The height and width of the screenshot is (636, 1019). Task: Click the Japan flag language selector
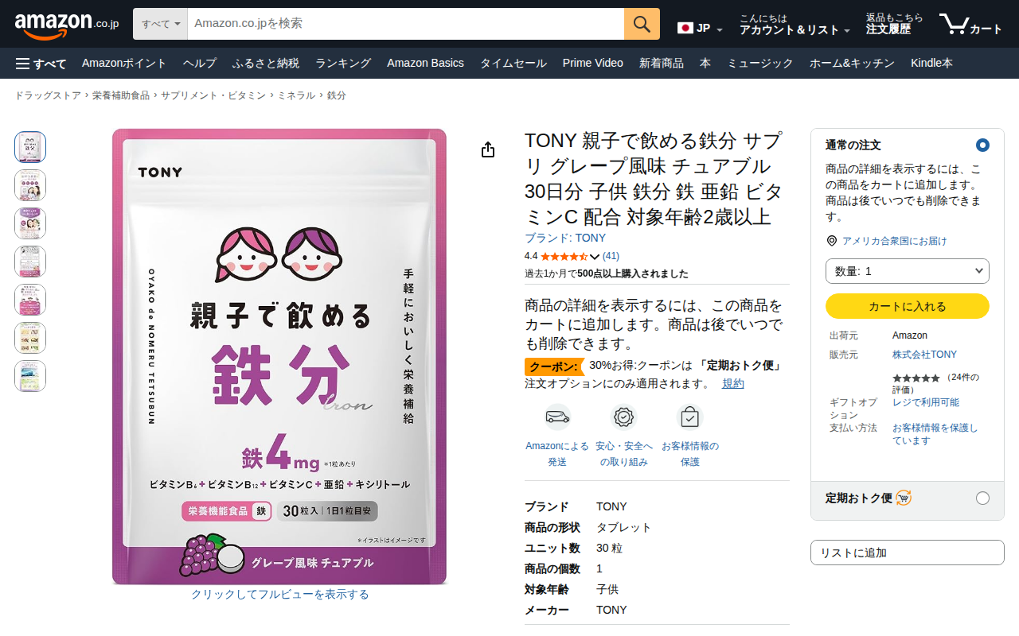700,28
